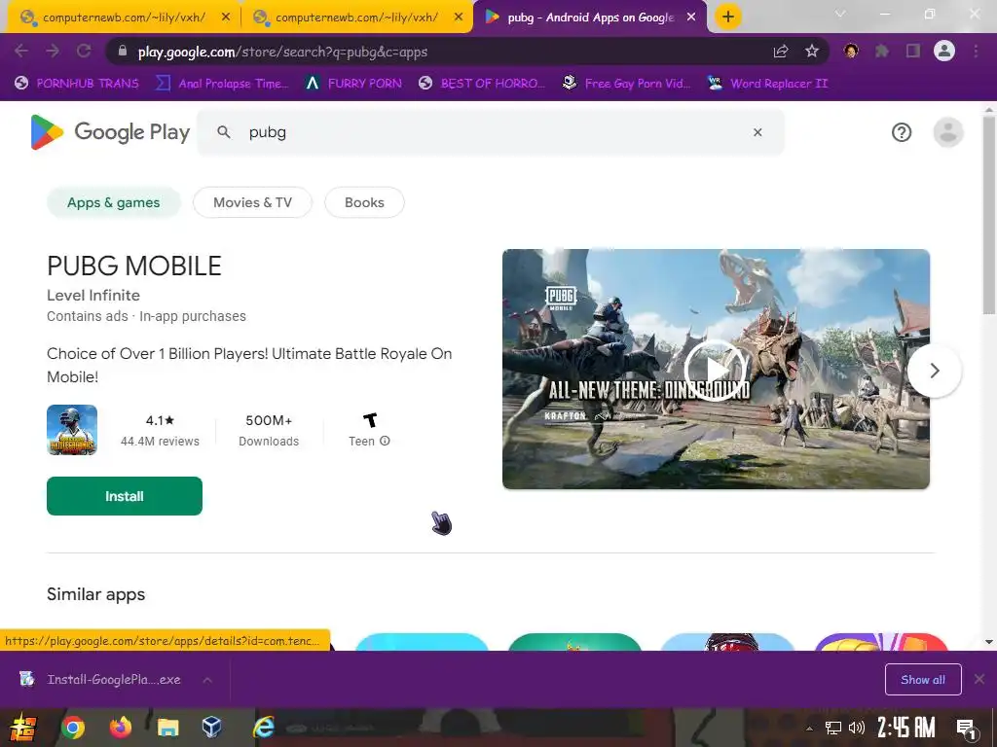Click Teen rating info icon
Image resolution: width=997 pixels, height=747 pixels.
pyautogui.click(x=385, y=441)
